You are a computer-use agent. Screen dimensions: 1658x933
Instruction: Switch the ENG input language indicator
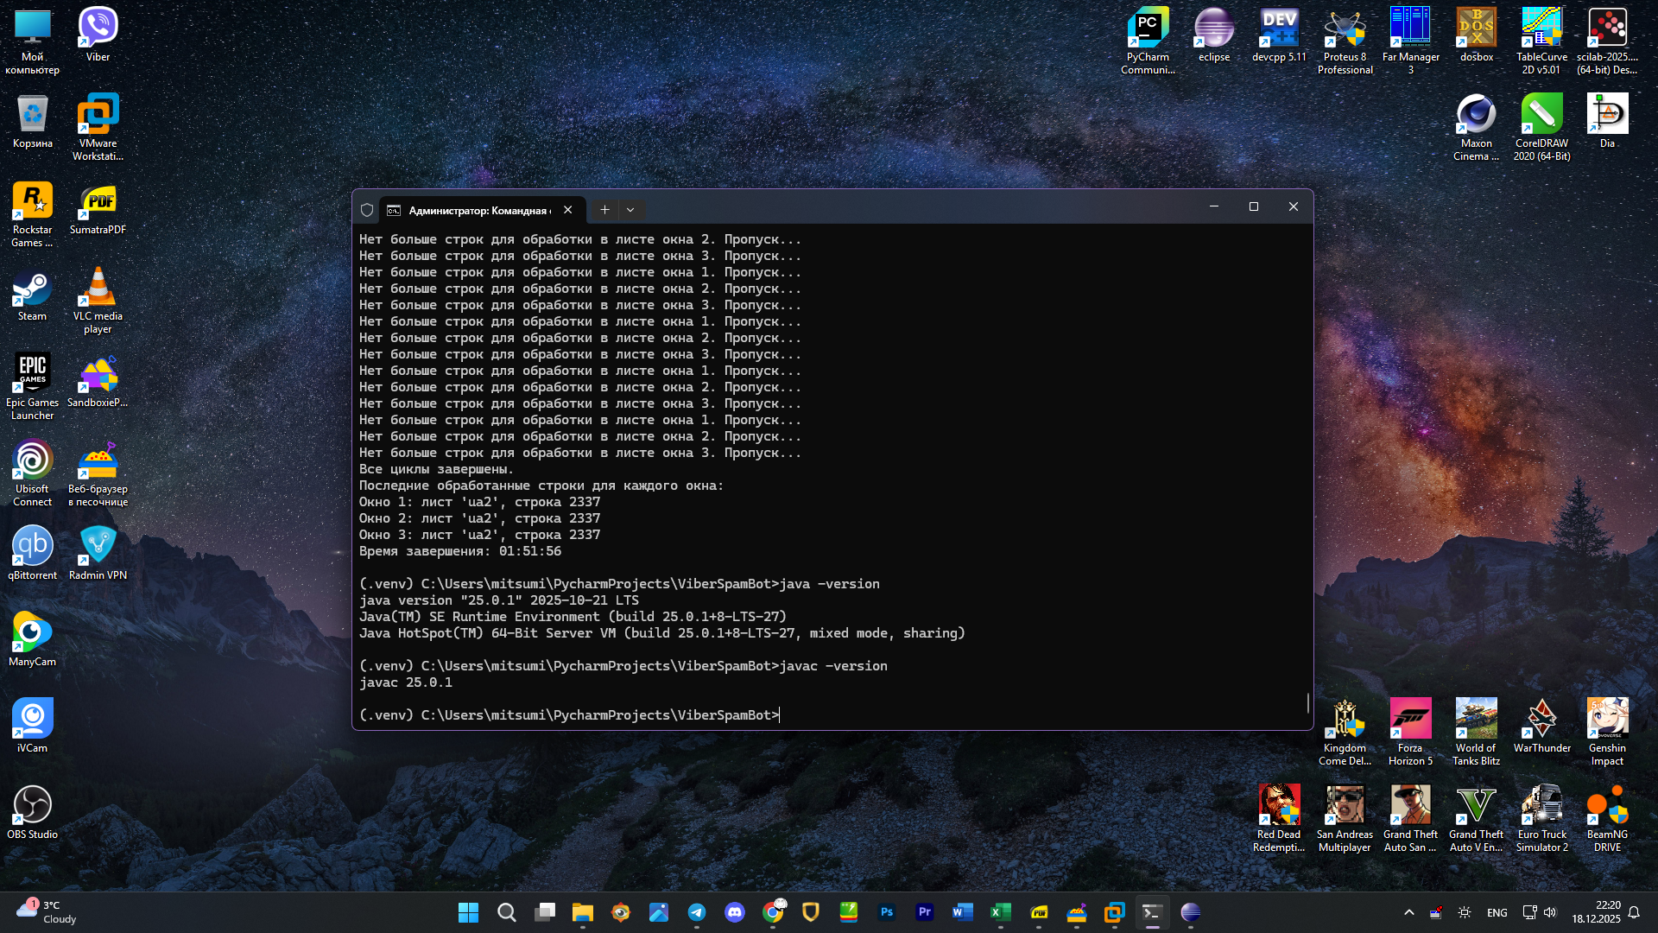pyautogui.click(x=1497, y=912)
